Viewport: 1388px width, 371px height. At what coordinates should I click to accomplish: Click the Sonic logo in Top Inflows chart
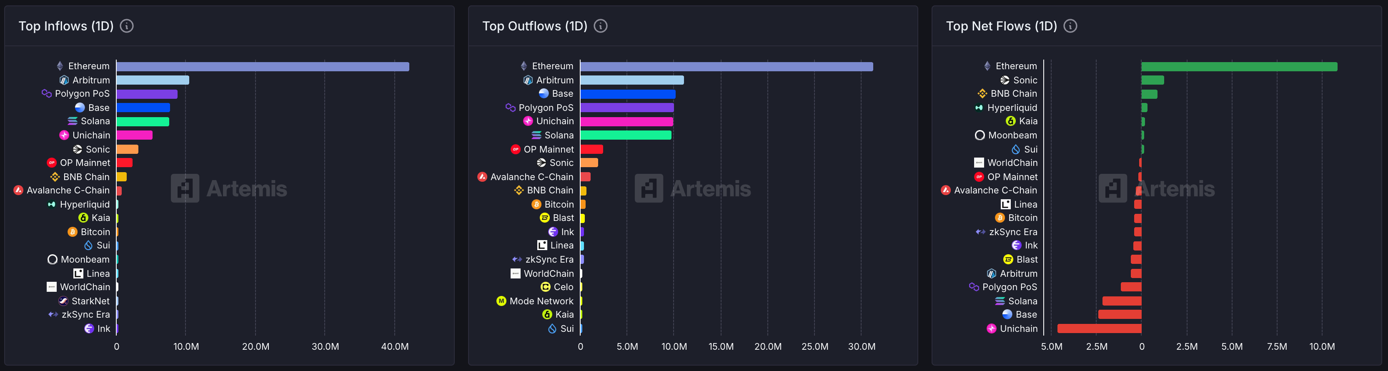tap(78, 149)
